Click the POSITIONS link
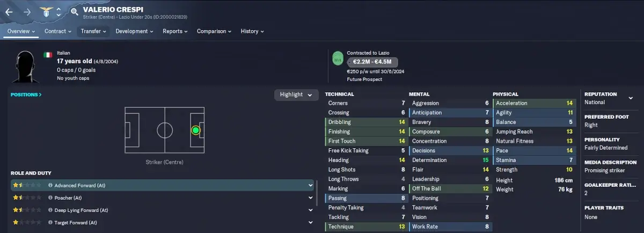Image resolution: width=644 pixels, height=233 pixels. [26, 95]
